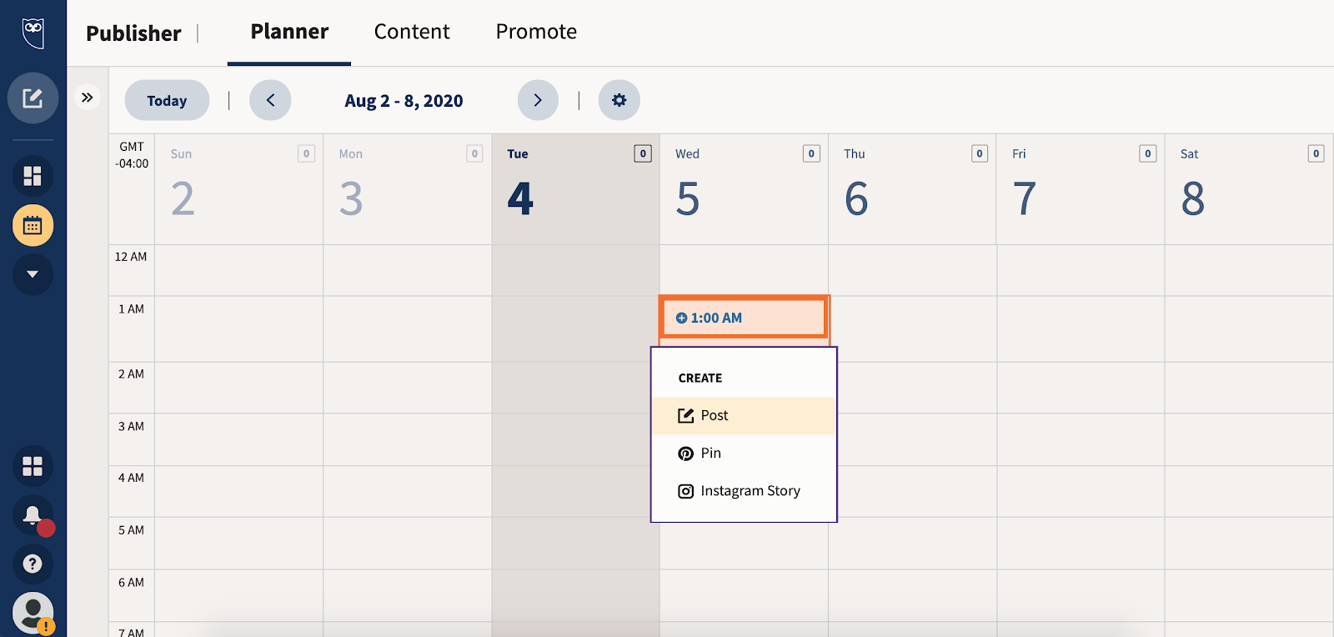
Task: Click the 1:00 AM Wednesday time slot
Action: click(744, 318)
